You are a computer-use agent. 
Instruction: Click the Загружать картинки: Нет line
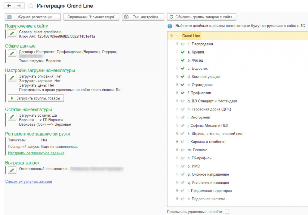point(40,81)
